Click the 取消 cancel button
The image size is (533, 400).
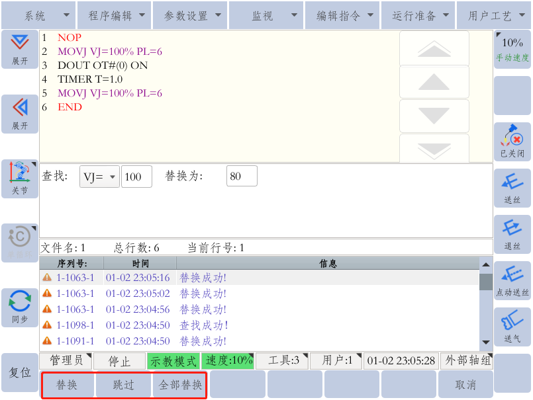point(465,385)
